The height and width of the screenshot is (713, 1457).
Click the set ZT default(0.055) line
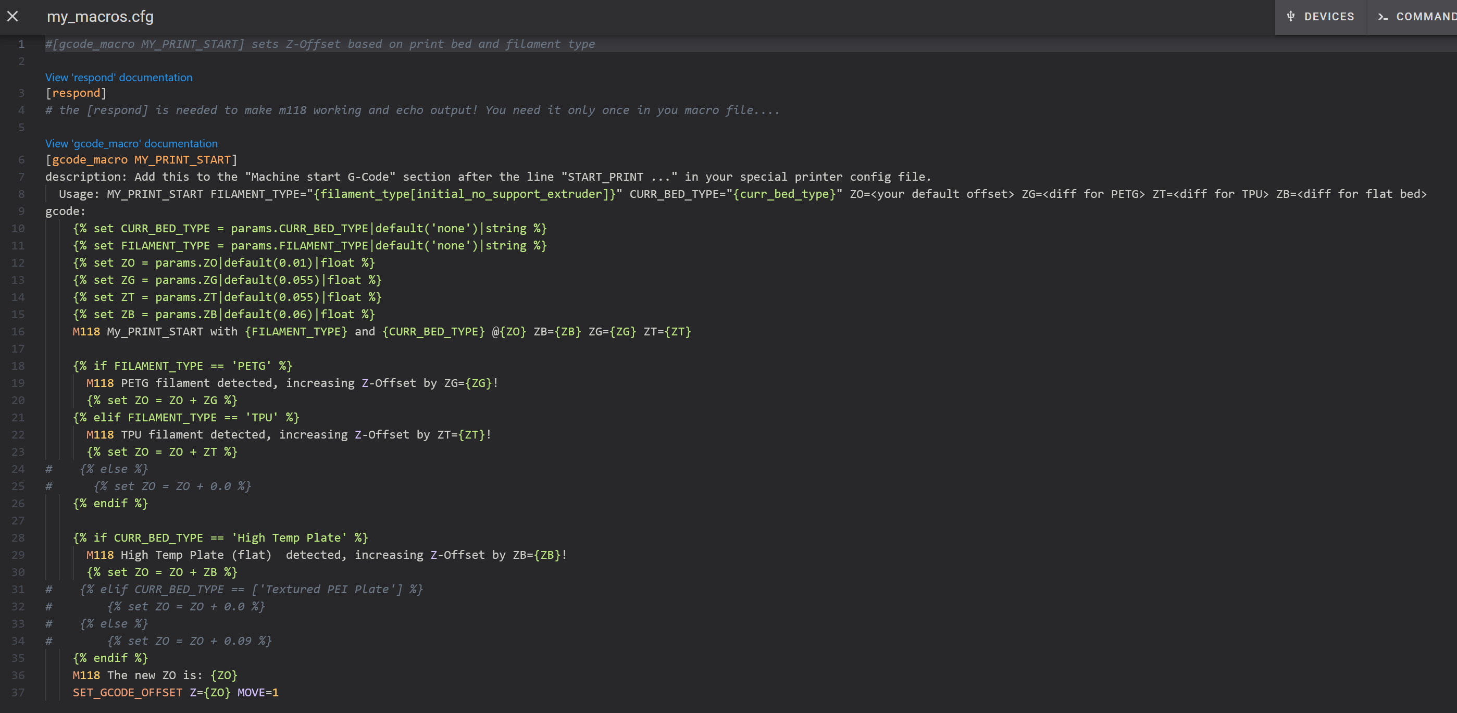227,297
